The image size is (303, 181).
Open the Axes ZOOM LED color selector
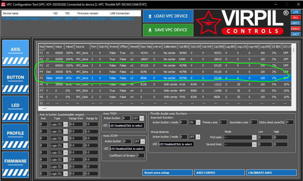[127, 149]
